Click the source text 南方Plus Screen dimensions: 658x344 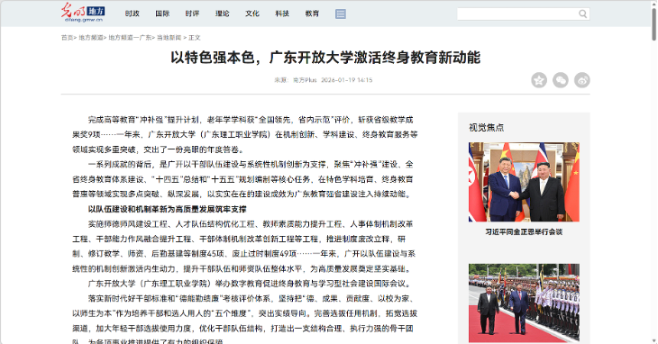coord(305,80)
